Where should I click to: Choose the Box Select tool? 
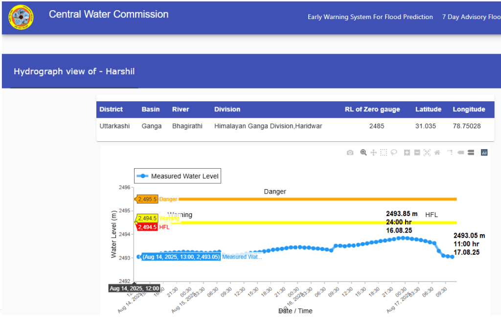(x=384, y=153)
